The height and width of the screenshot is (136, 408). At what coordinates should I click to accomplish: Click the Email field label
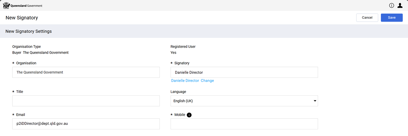20,115
